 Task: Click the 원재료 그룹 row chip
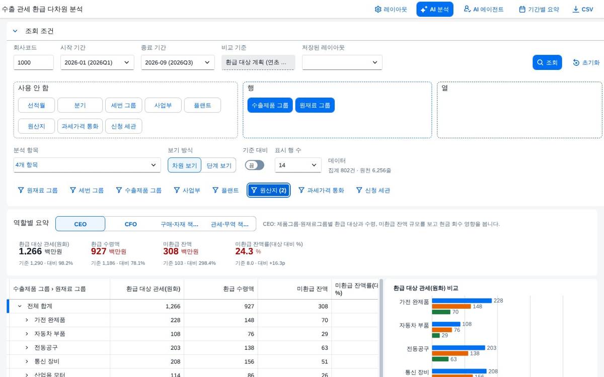(315, 106)
